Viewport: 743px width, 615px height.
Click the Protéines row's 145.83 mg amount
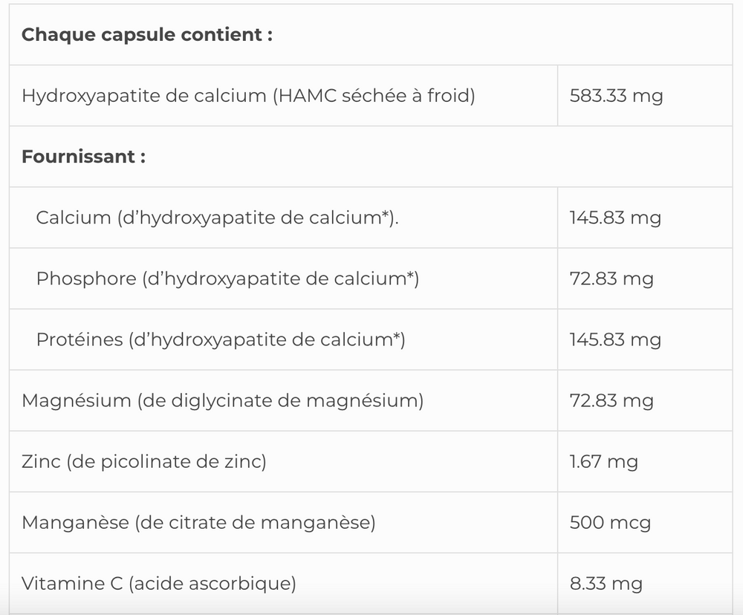coord(614,339)
